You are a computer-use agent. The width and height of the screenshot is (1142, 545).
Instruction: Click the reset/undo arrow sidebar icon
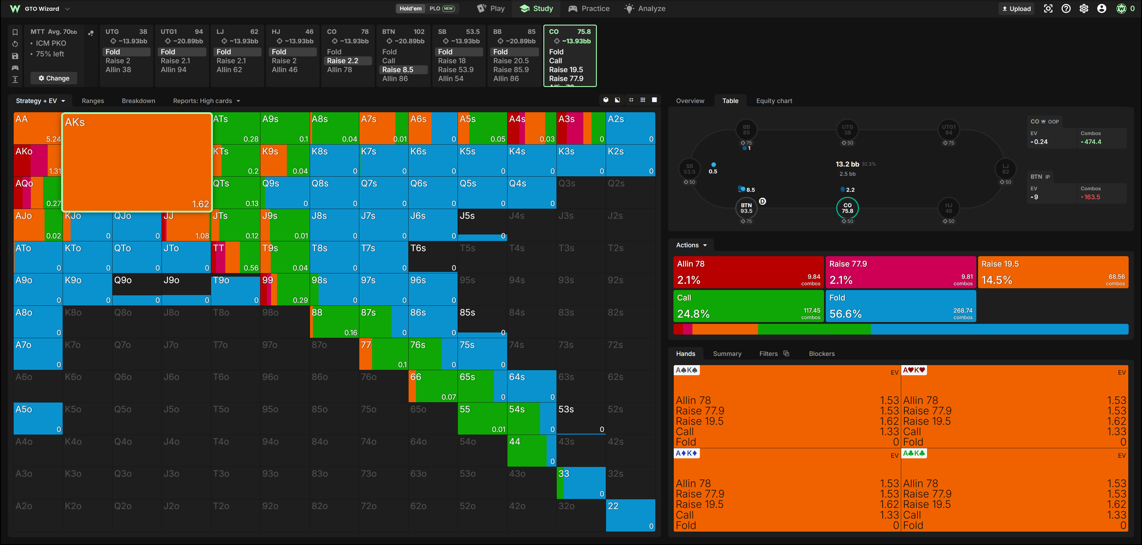[15, 44]
